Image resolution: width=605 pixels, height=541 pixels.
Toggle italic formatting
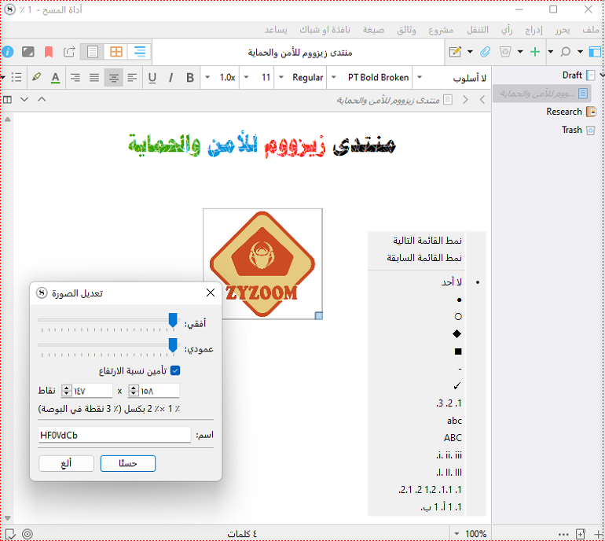171,78
